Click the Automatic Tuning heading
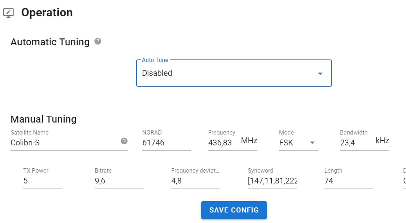Viewport: 406px width, 223px height. (50, 42)
